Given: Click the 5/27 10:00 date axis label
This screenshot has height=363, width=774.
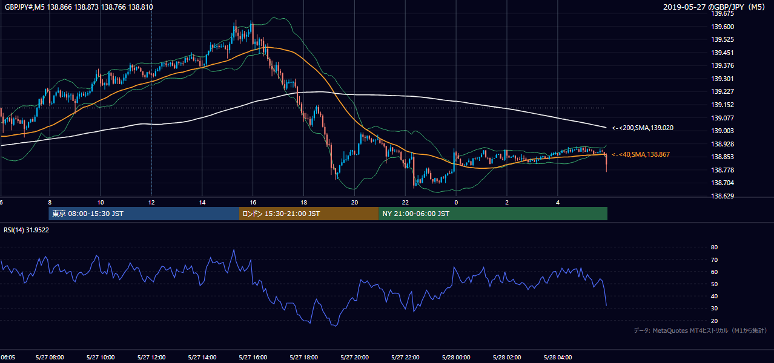Looking at the screenshot, I should (101, 358).
